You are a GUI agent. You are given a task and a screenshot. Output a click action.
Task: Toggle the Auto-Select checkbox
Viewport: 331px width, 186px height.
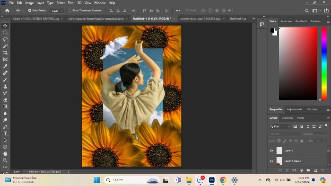point(30,10)
